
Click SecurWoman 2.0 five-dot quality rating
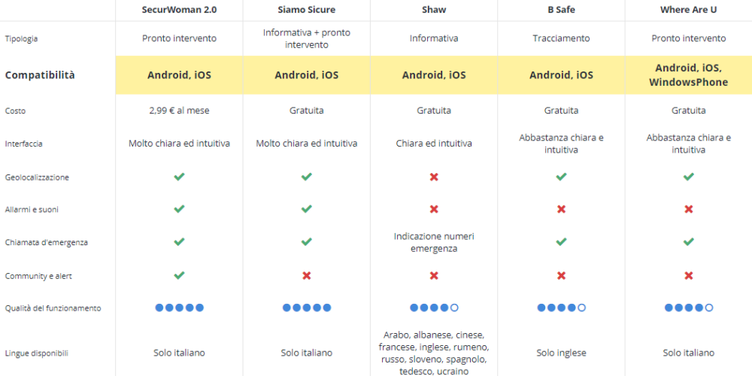click(180, 308)
